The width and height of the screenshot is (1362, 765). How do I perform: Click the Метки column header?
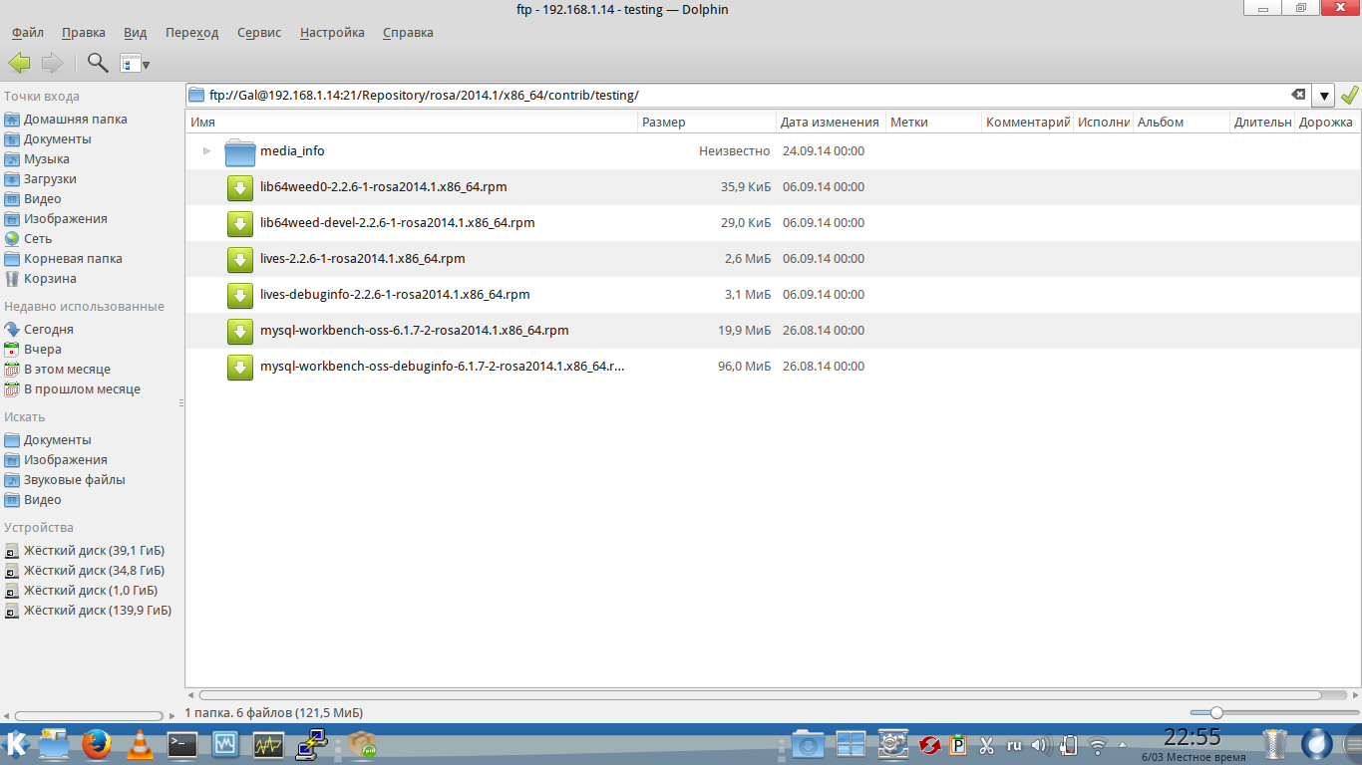933,122
